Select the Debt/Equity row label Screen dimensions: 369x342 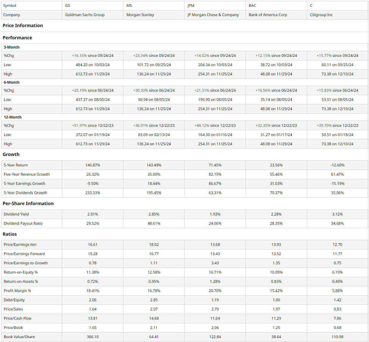(14, 300)
